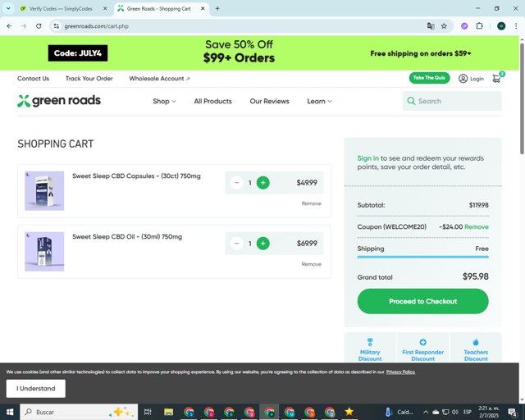Click the translate page icon

pos(431,25)
